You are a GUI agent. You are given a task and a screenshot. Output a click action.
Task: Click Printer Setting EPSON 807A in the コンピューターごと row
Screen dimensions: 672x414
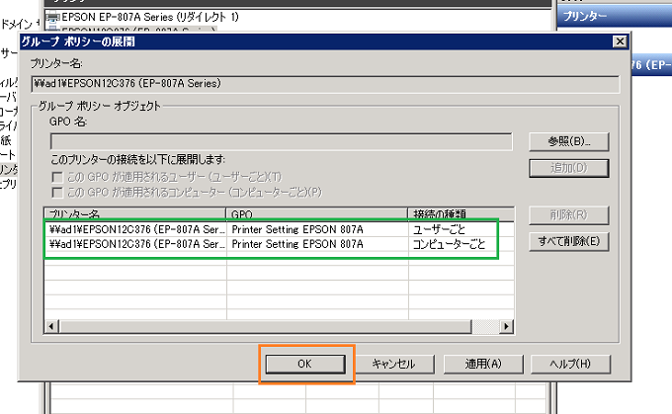[297, 244]
